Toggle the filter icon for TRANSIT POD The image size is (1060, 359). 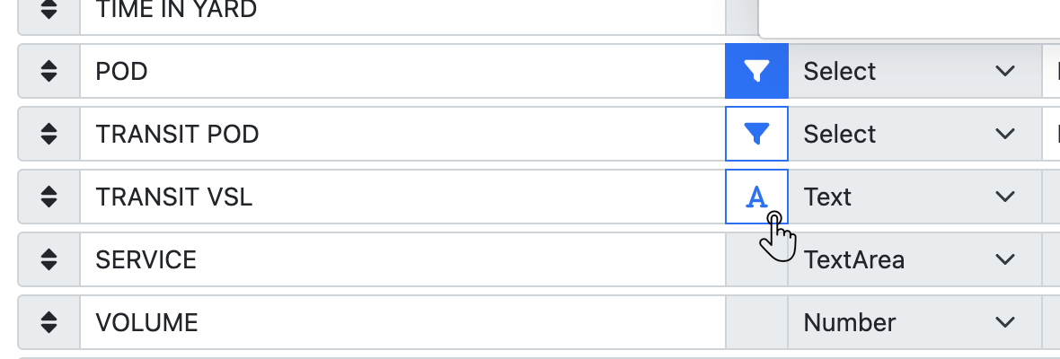click(756, 134)
